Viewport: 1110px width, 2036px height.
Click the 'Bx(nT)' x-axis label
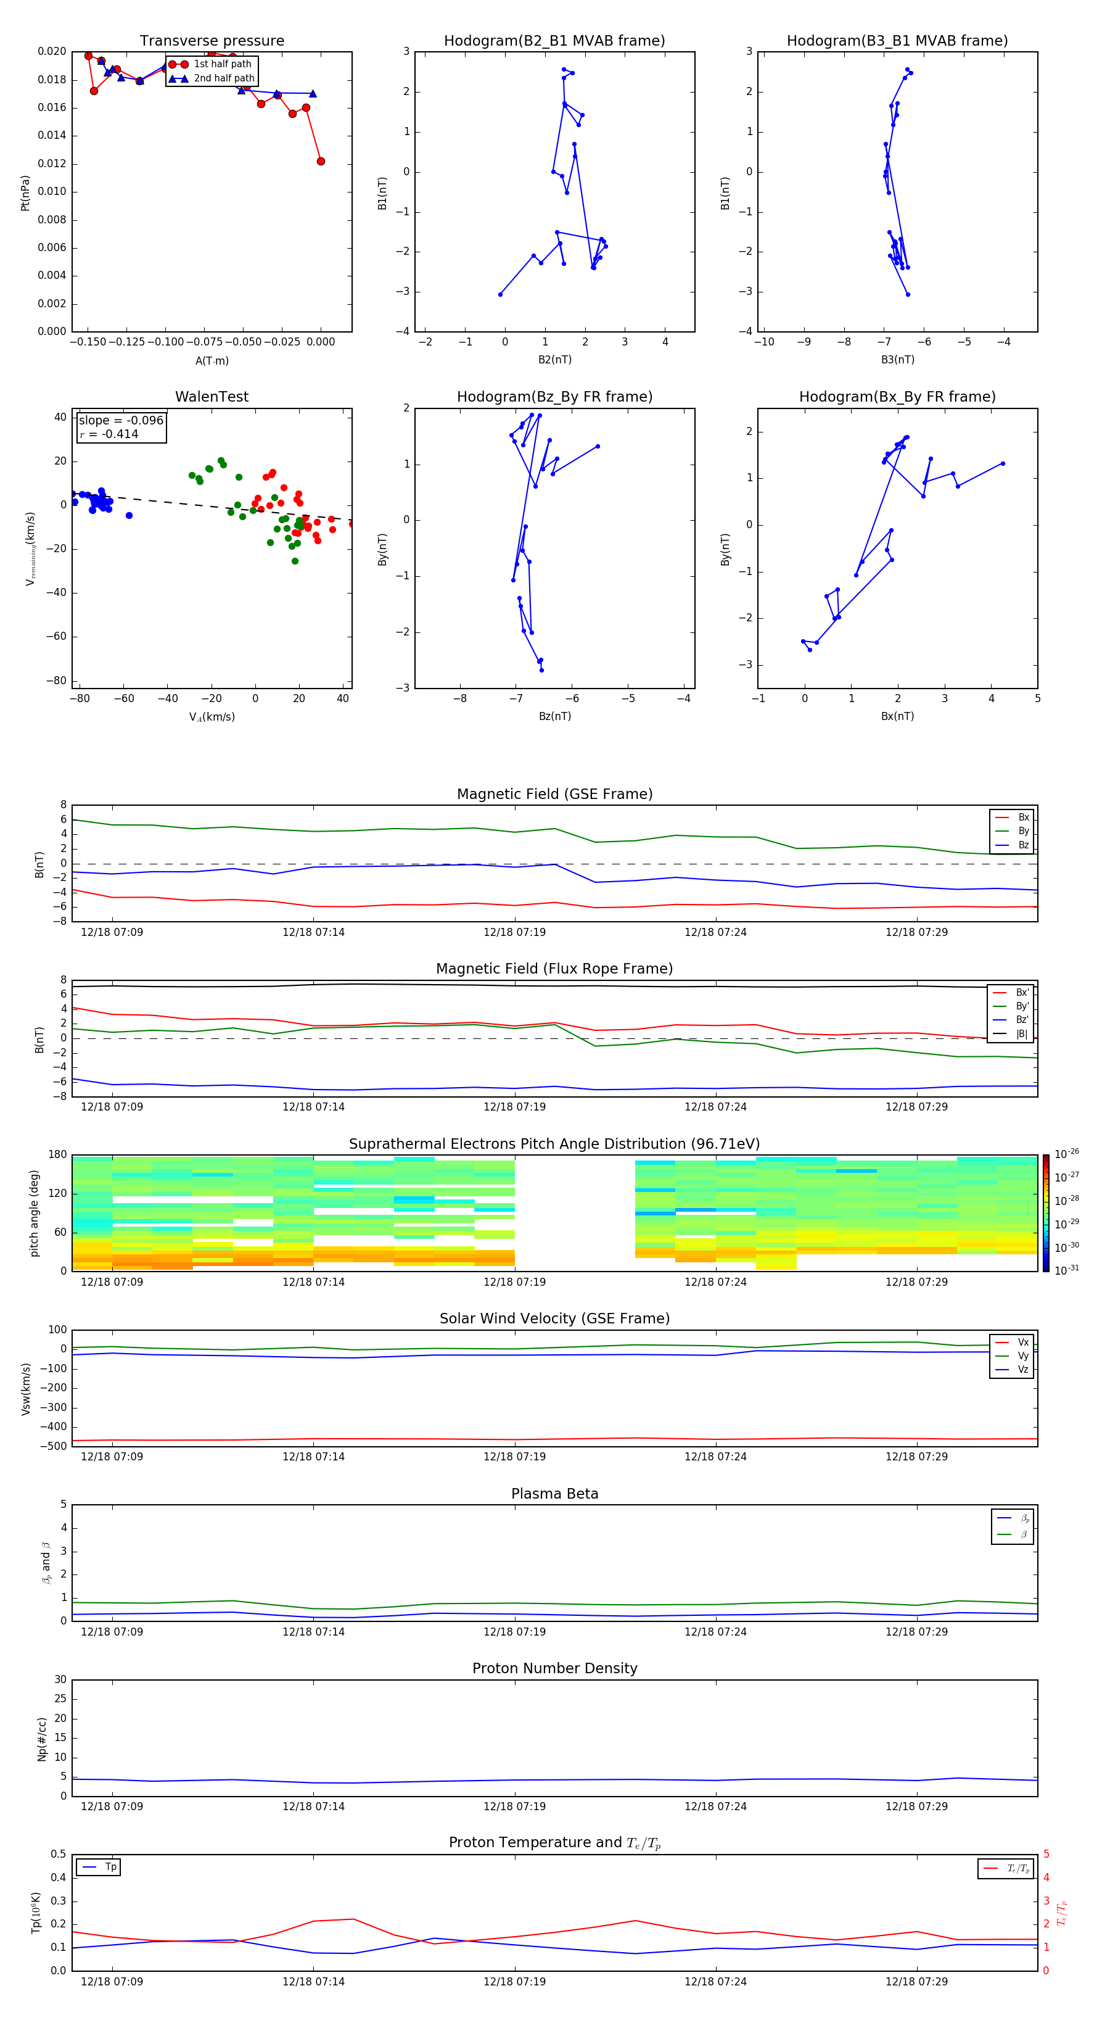tap(897, 716)
